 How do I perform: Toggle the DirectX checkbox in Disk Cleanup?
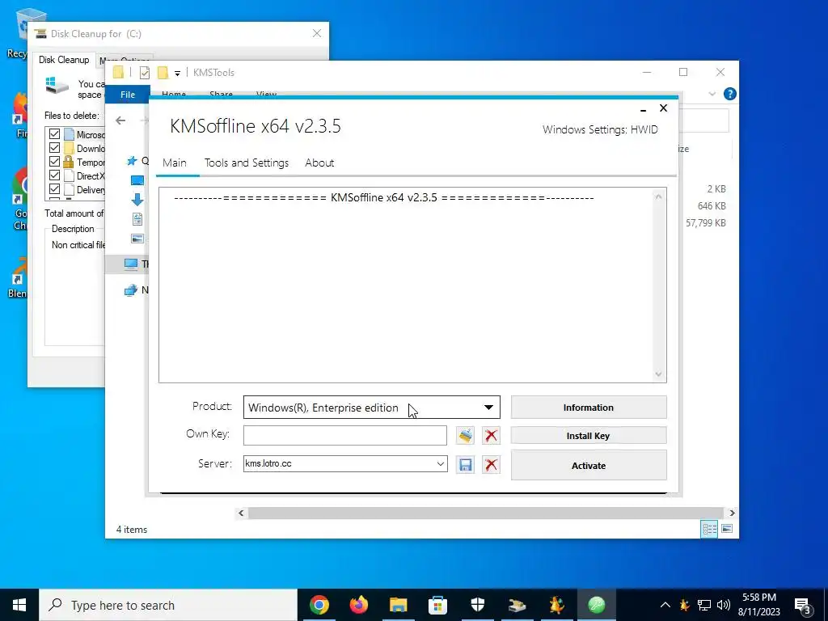click(54, 175)
